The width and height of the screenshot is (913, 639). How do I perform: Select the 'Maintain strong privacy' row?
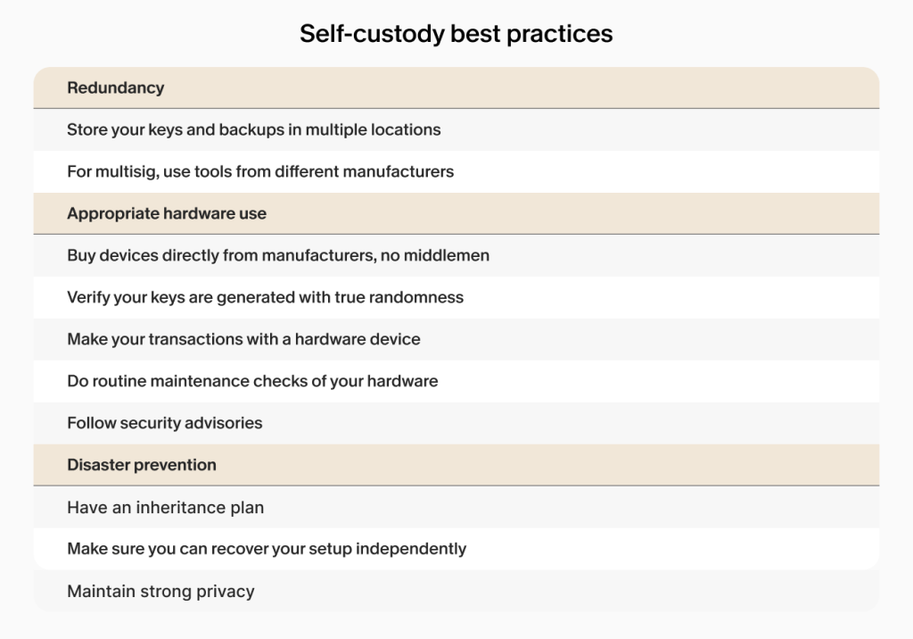pos(456,591)
